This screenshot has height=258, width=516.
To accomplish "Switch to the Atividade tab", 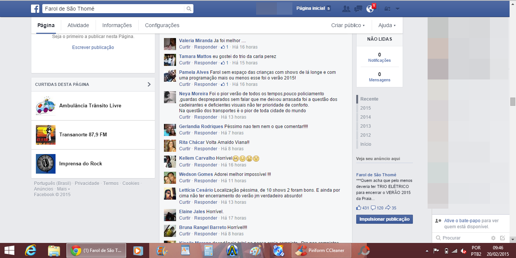I will click(x=78, y=25).
